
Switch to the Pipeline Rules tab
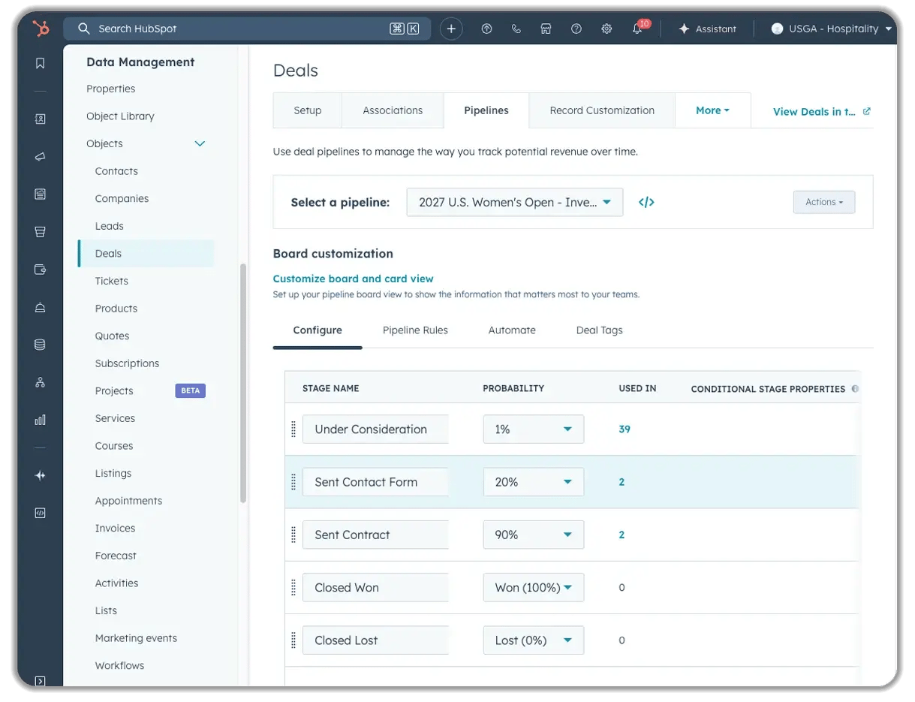(415, 330)
